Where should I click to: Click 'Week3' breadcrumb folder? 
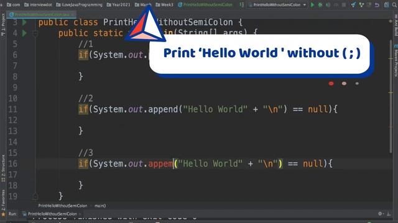(164, 5)
